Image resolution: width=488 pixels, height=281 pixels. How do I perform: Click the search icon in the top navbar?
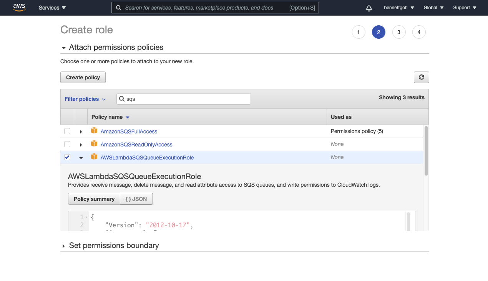pyautogui.click(x=118, y=8)
